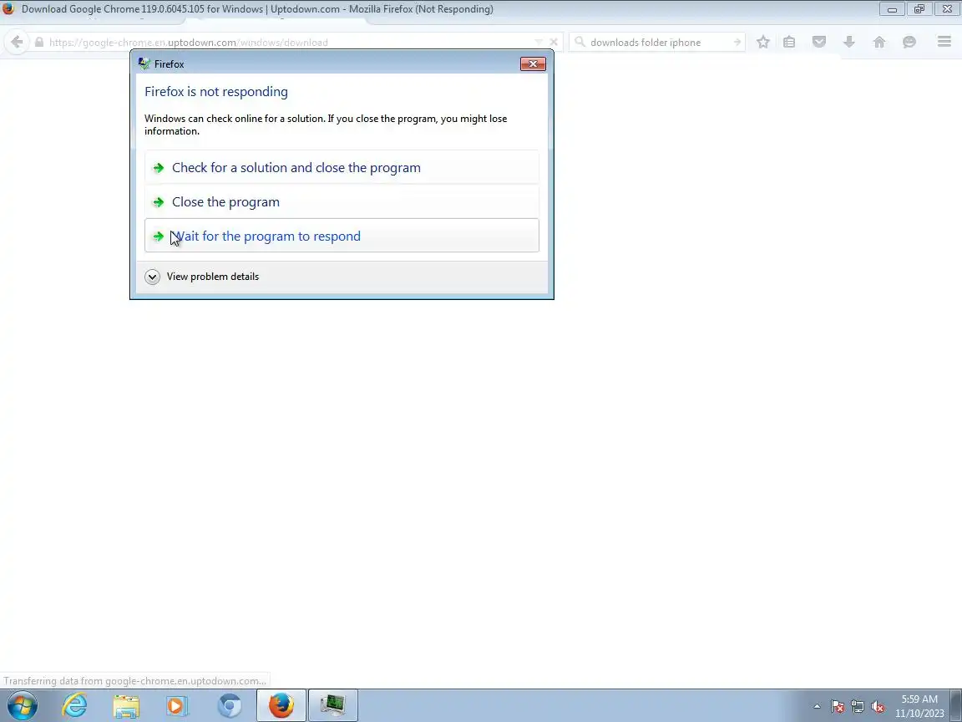Close the Firefox not responding dialog
The image size is (962, 722).
(533, 64)
